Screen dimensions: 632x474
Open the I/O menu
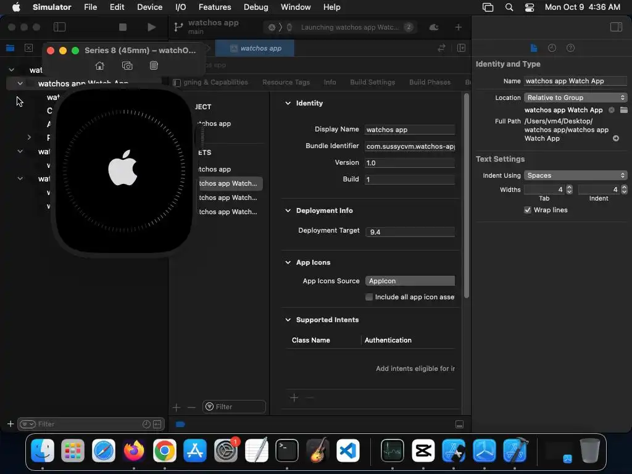pyautogui.click(x=181, y=7)
